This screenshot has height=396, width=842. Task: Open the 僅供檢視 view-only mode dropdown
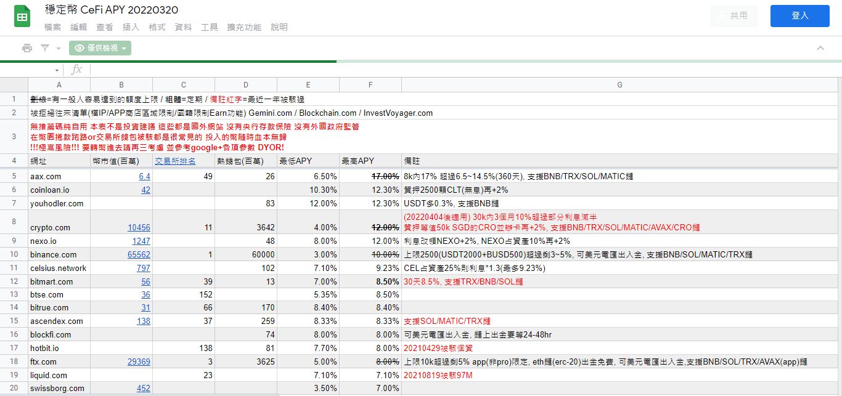(x=100, y=48)
